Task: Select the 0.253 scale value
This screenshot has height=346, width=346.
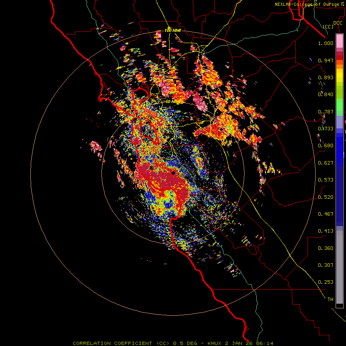Action: tap(326, 282)
